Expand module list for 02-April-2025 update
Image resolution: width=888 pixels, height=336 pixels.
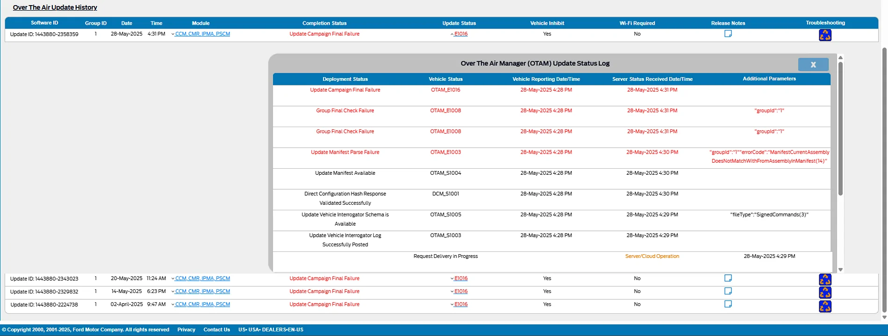click(x=201, y=304)
